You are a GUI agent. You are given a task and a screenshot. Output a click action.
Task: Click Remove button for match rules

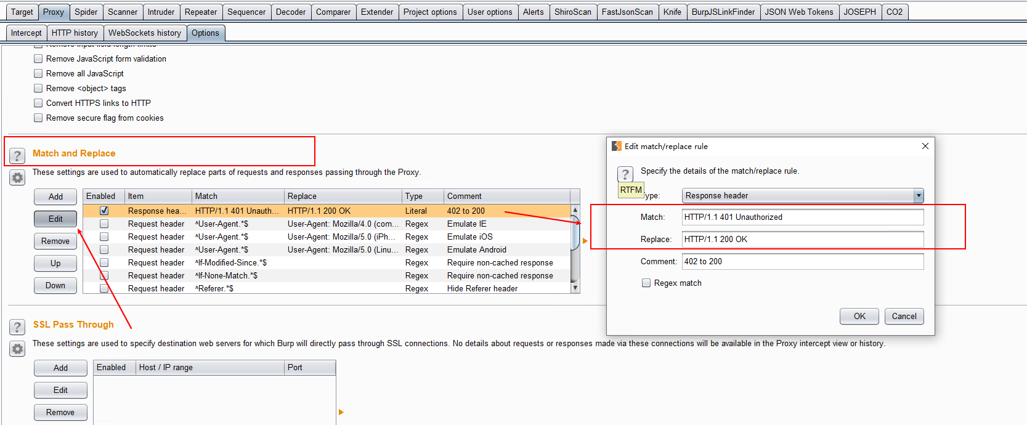[x=55, y=241]
